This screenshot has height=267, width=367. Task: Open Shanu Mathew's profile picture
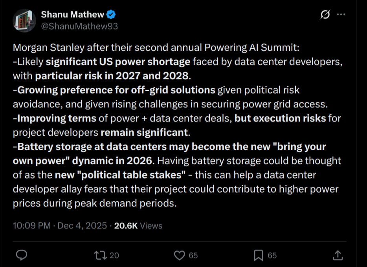[25, 20]
